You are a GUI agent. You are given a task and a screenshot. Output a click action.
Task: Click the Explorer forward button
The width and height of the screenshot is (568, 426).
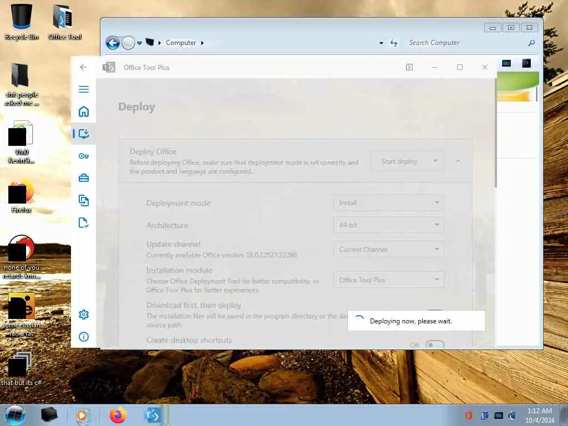(x=128, y=43)
